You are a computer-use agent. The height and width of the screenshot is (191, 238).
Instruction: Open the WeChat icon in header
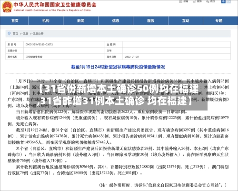click(x=208, y=1)
